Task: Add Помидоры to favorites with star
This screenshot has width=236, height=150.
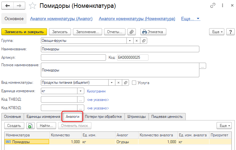Action: coord(32,6)
